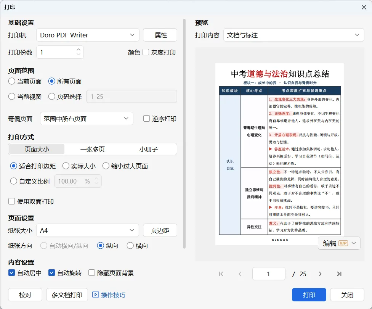The height and width of the screenshot is (309, 372).
Task: Click the 属性 printer properties button
Action: [160, 35]
